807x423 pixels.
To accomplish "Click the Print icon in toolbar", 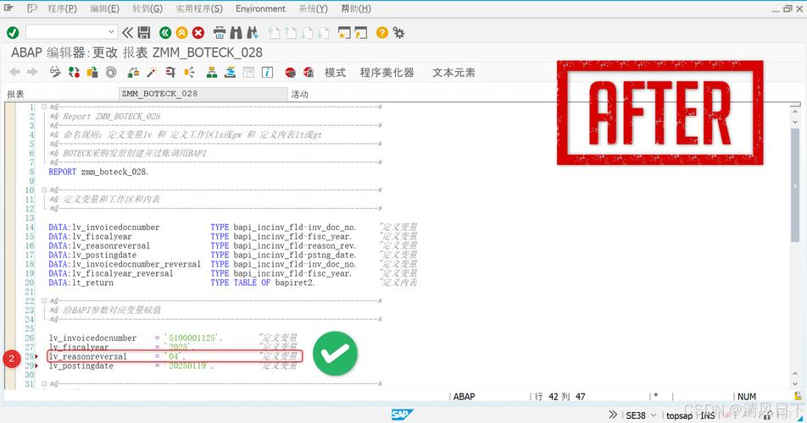I will pos(220,33).
